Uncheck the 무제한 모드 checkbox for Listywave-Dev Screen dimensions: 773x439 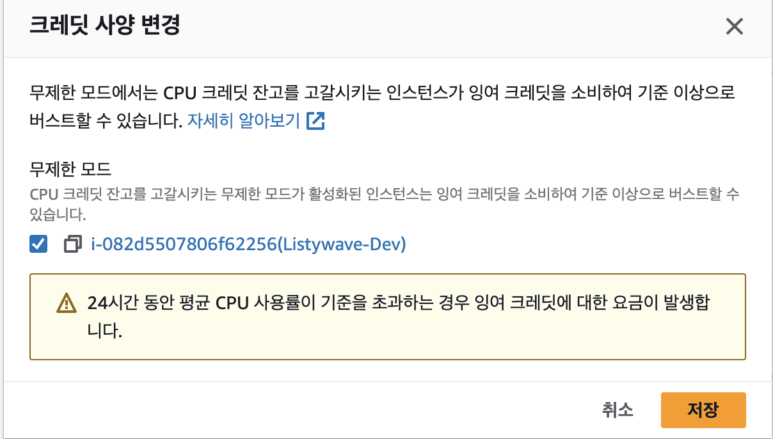click(x=38, y=244)
